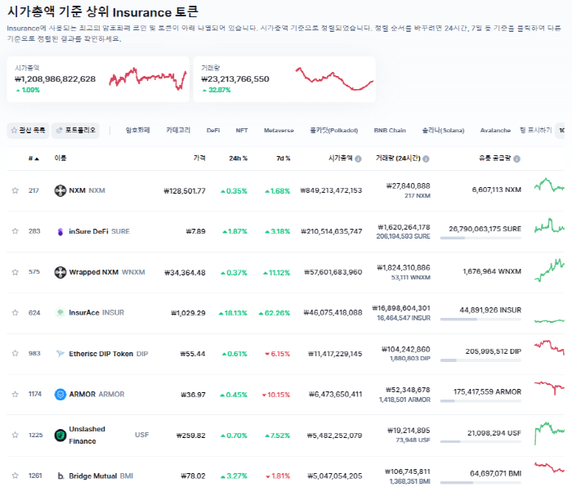Open the ARMOR coin link
Viewport: 572px width, 487px height.
(x=96, y=395)
